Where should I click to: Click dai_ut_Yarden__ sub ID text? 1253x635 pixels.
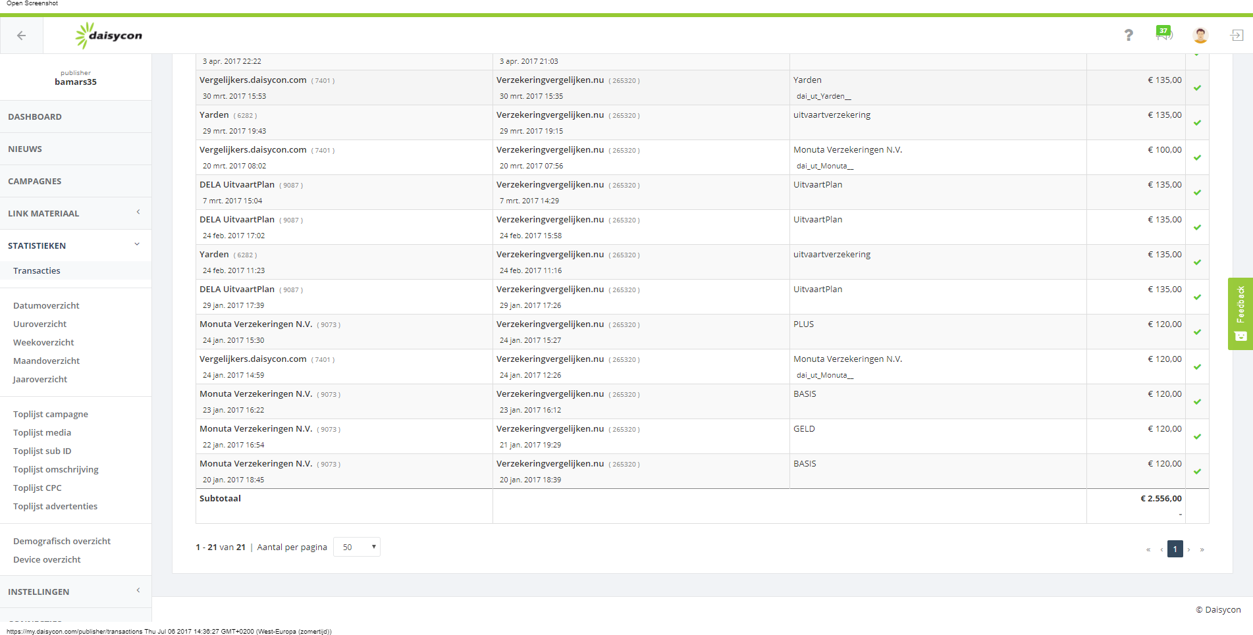[x=824, y=96]
